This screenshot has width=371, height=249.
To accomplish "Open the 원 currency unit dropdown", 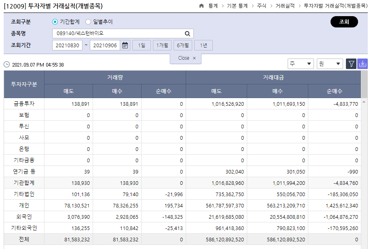I will point(330,64).
